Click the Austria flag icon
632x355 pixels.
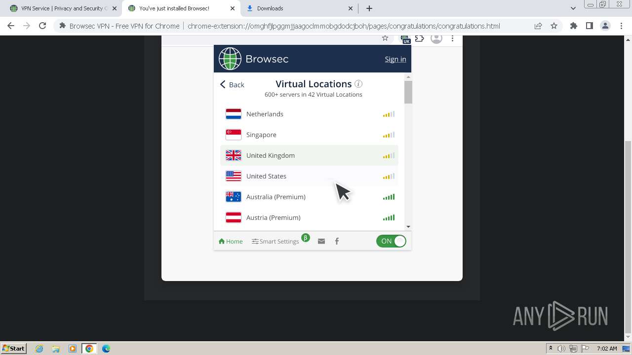pos(234,217)
